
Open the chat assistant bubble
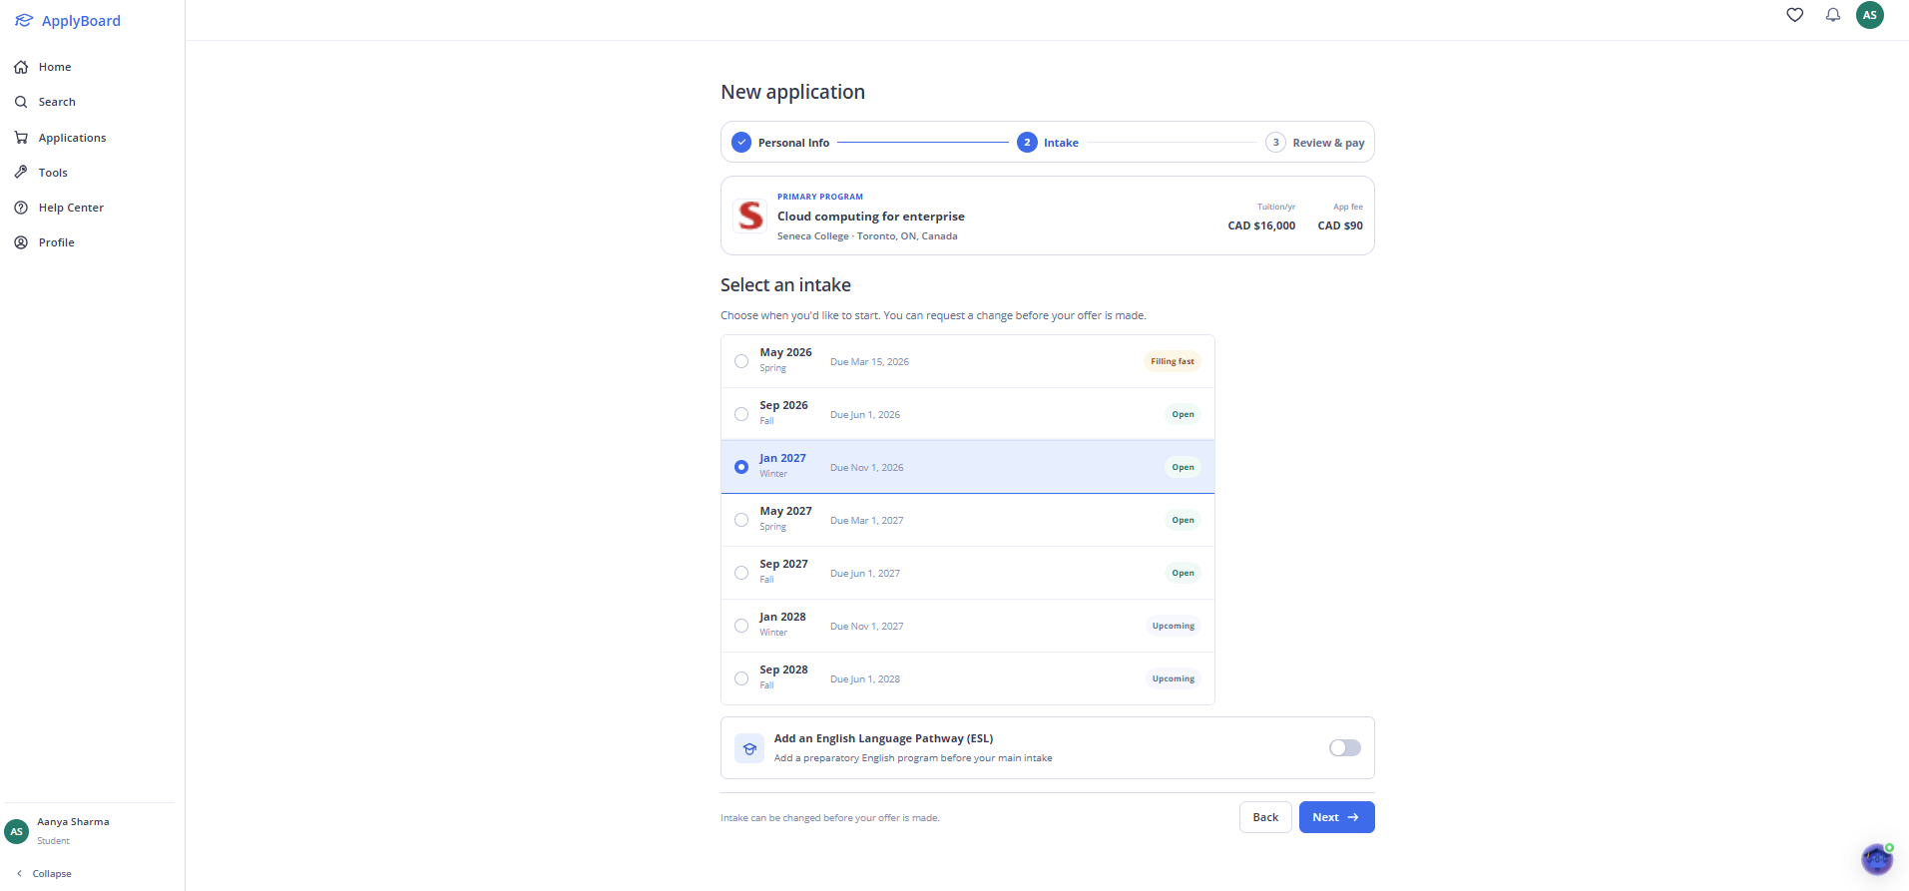[x=1877, y=858]
